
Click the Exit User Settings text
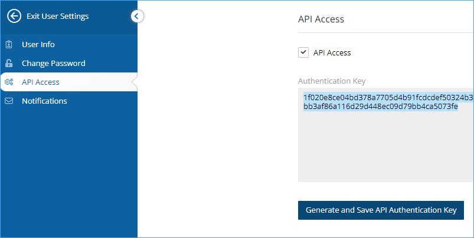[57, 16]
